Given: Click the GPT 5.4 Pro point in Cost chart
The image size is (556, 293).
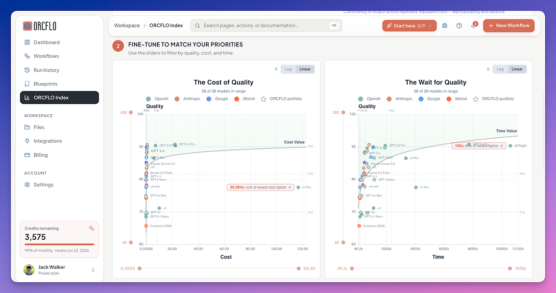Looking at the screenshot, I should click(175, 145).
